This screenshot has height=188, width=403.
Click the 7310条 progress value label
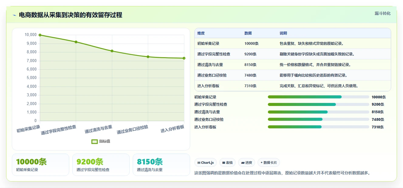point(378,127)
